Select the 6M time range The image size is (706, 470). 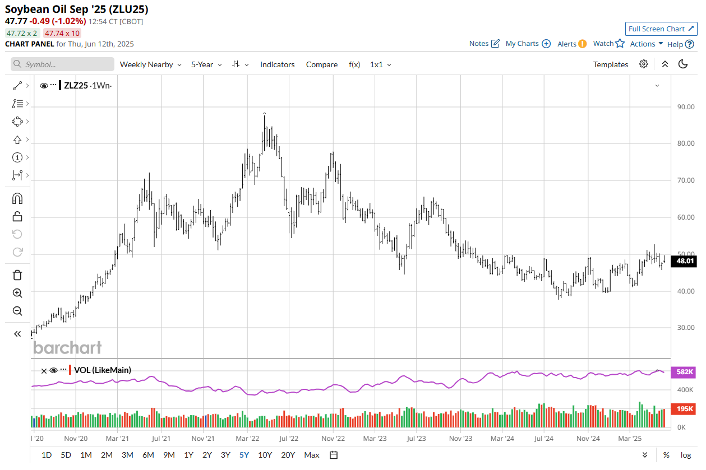[x=148, y=455]
